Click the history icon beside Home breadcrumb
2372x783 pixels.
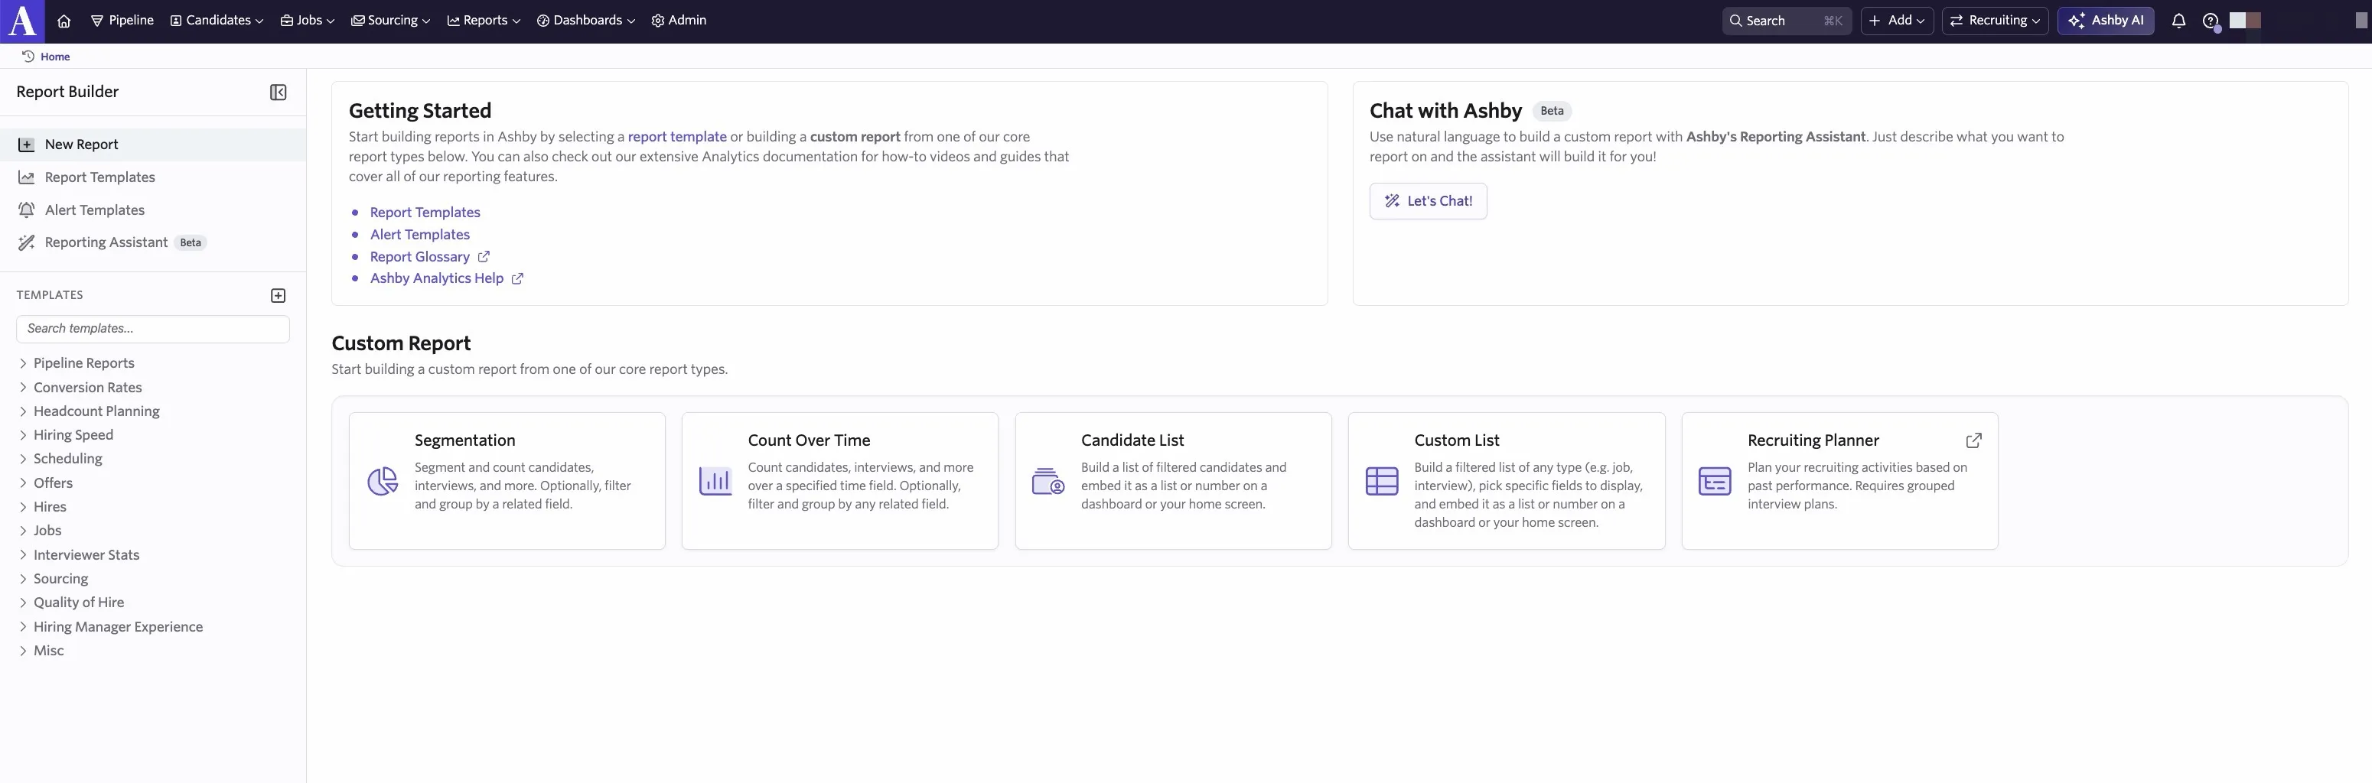coord(28,56)
